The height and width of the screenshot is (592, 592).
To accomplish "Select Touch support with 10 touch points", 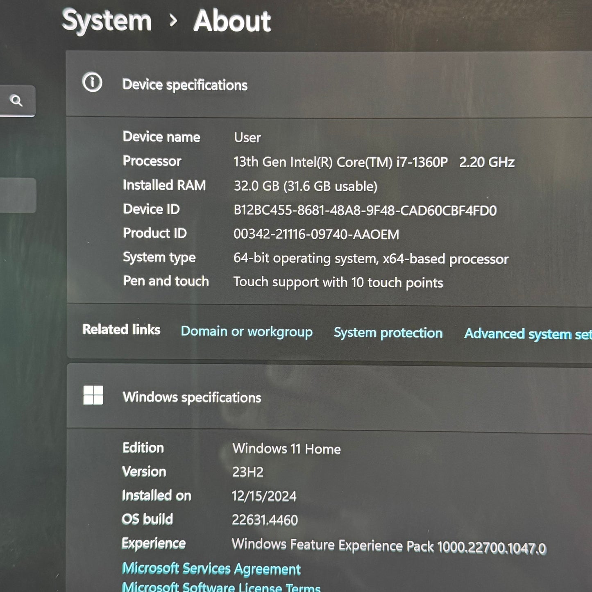I will [338, 282].
